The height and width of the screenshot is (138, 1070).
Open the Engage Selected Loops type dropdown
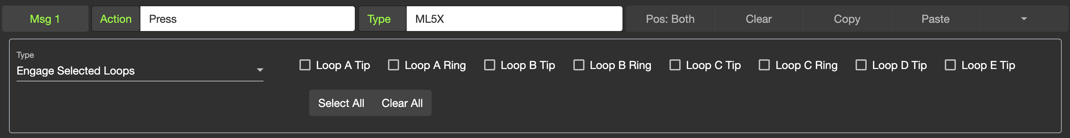(x=140, y=70)
